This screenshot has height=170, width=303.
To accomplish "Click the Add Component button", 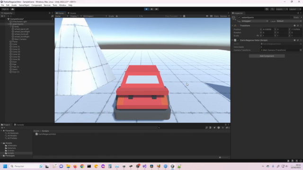I will point(267,56).
